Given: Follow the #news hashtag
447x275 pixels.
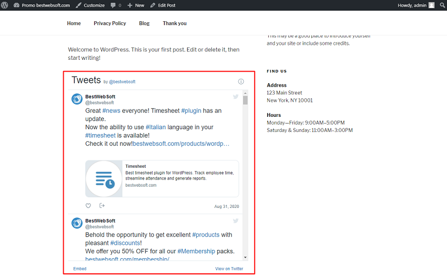Looking at the screenshot, I should [111, 111].
